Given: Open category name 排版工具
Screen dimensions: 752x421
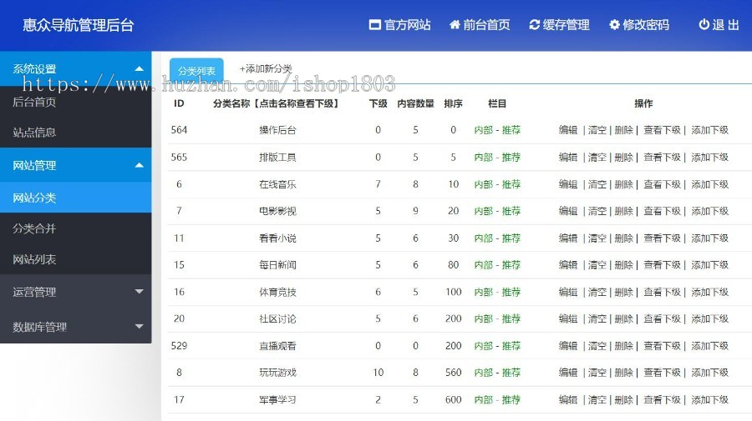Looking at the screenshot, I should pyautogui.click(x=277, y=158).
